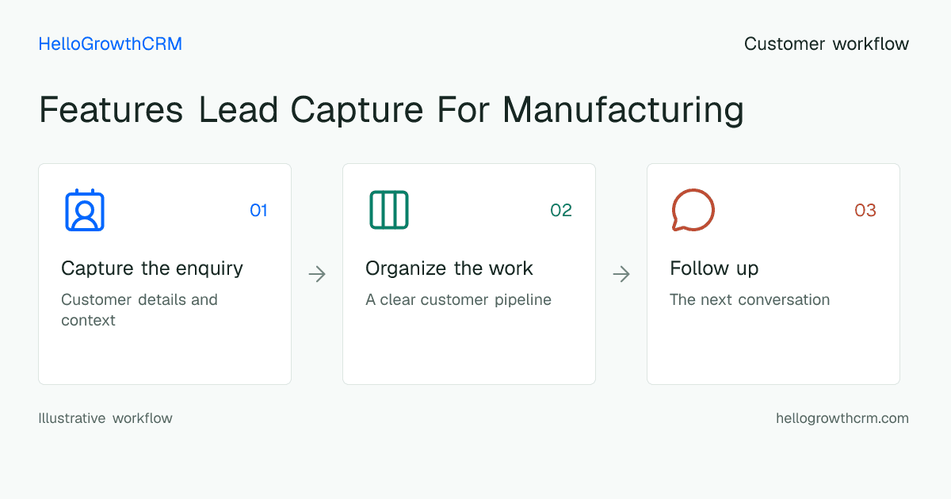Click the pipeline columns icon in Organize card
This screenshot has height=499, width=951.
pos(389,210)
